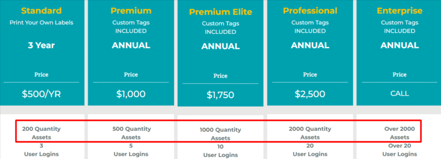The height and width of the screenshot is (159, 441).
Task: Click the 3 User Logins text
Action: point(41,150)
